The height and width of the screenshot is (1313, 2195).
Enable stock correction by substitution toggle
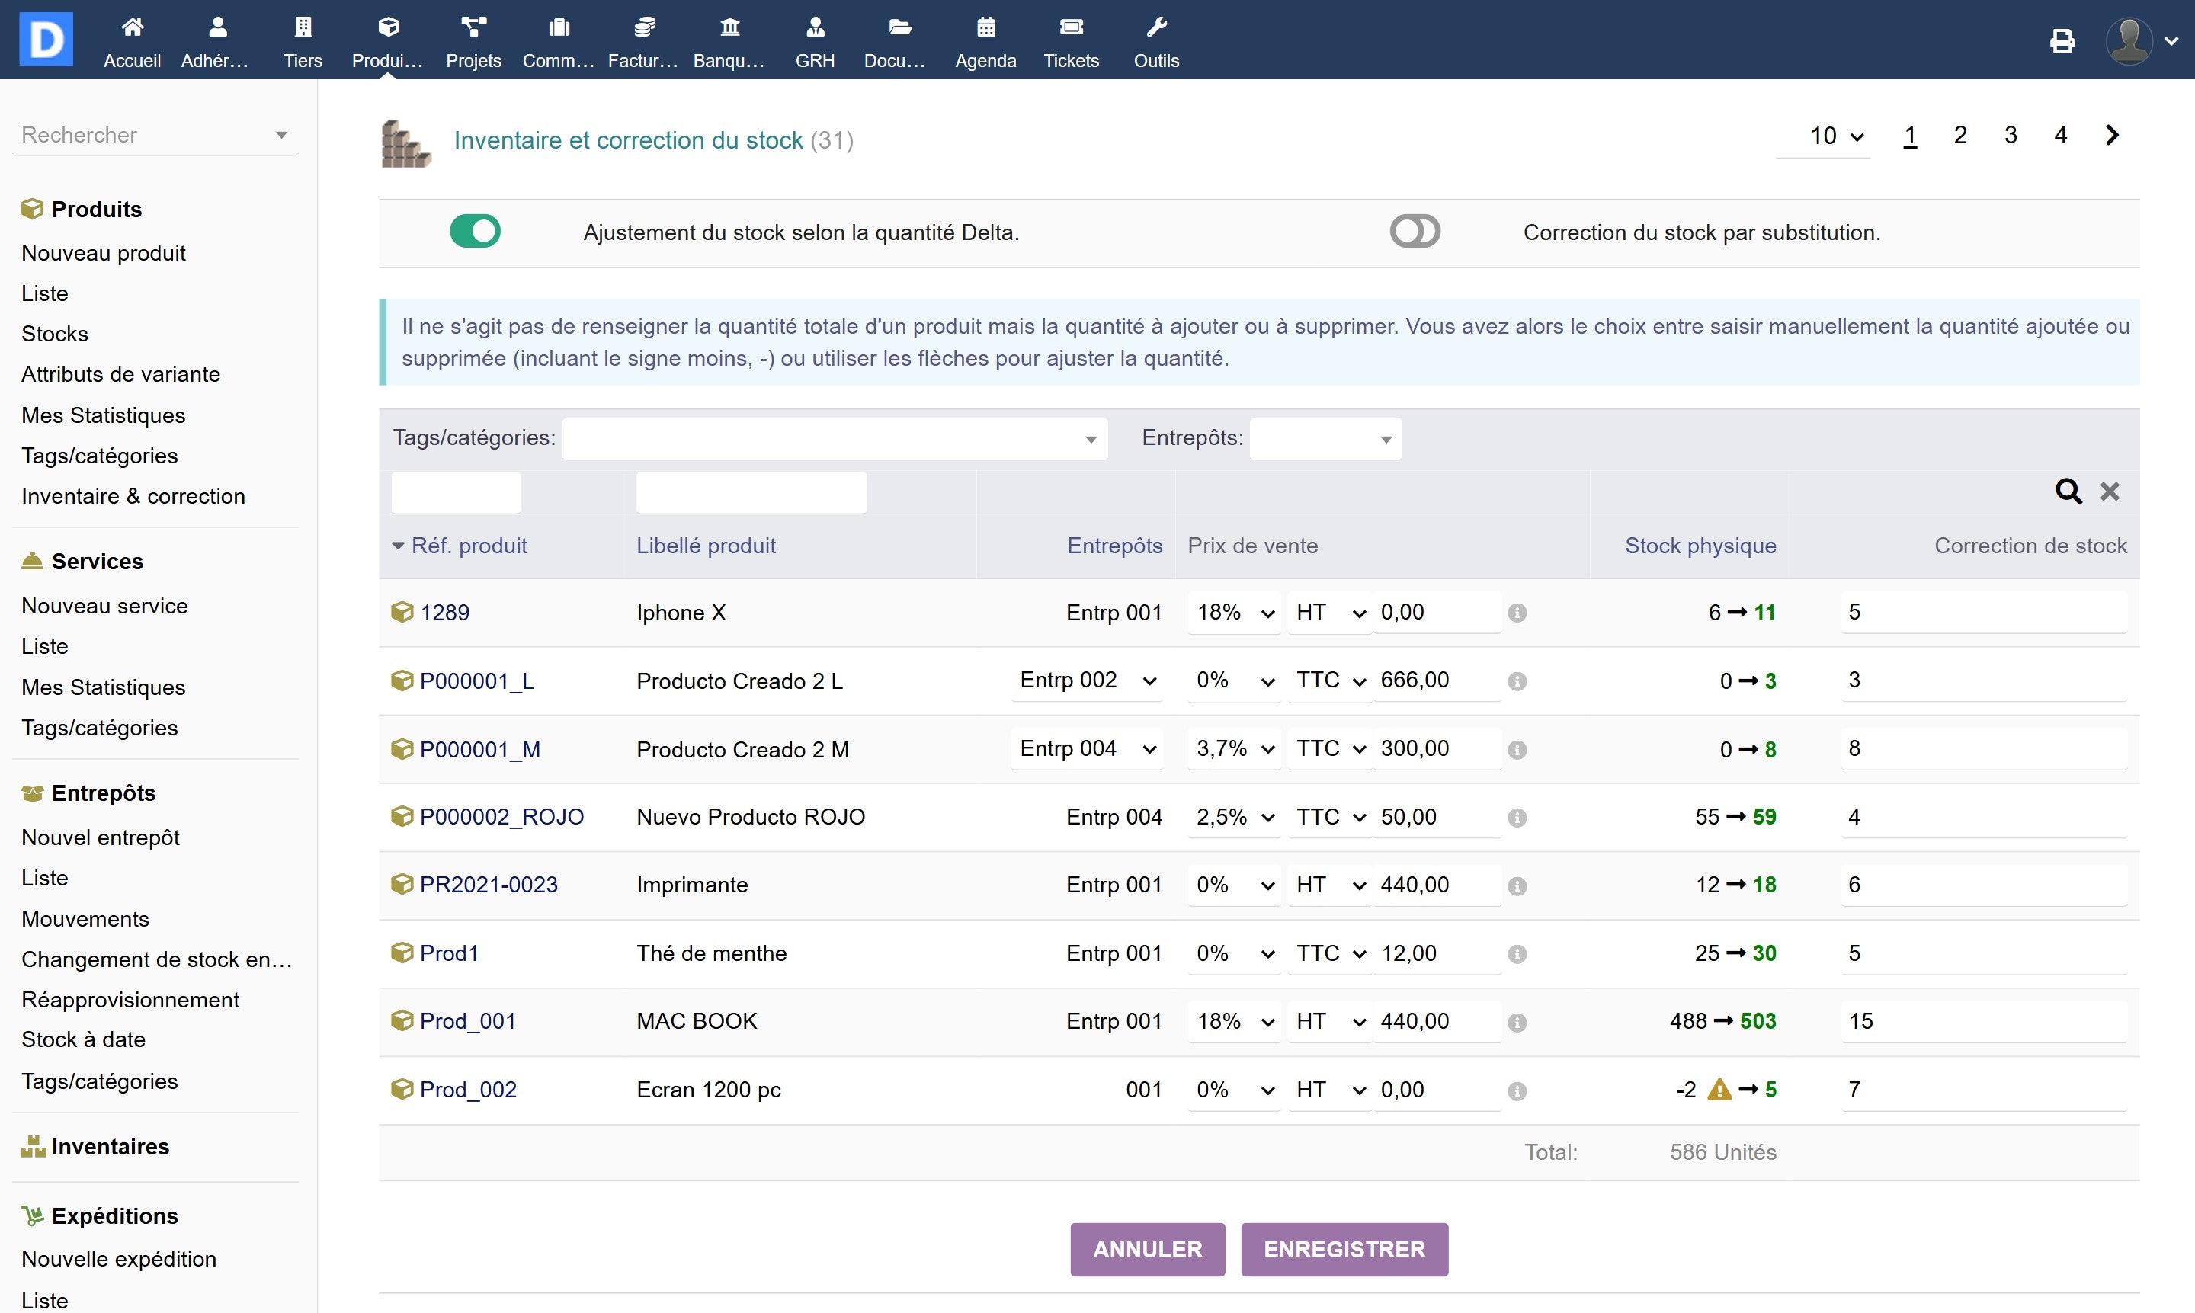(1414, 232)
